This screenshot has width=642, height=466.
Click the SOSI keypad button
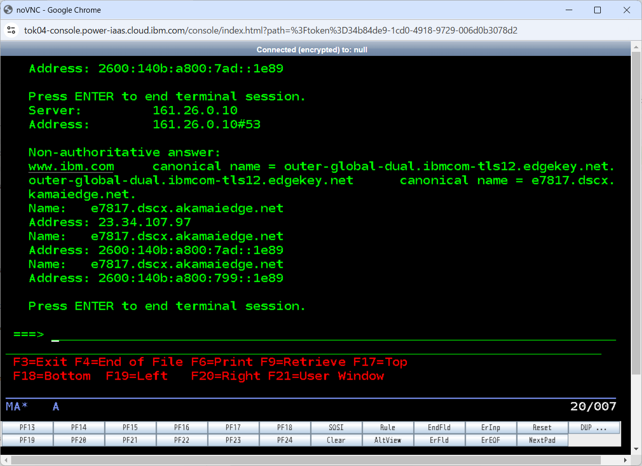[x=336, y=427]
